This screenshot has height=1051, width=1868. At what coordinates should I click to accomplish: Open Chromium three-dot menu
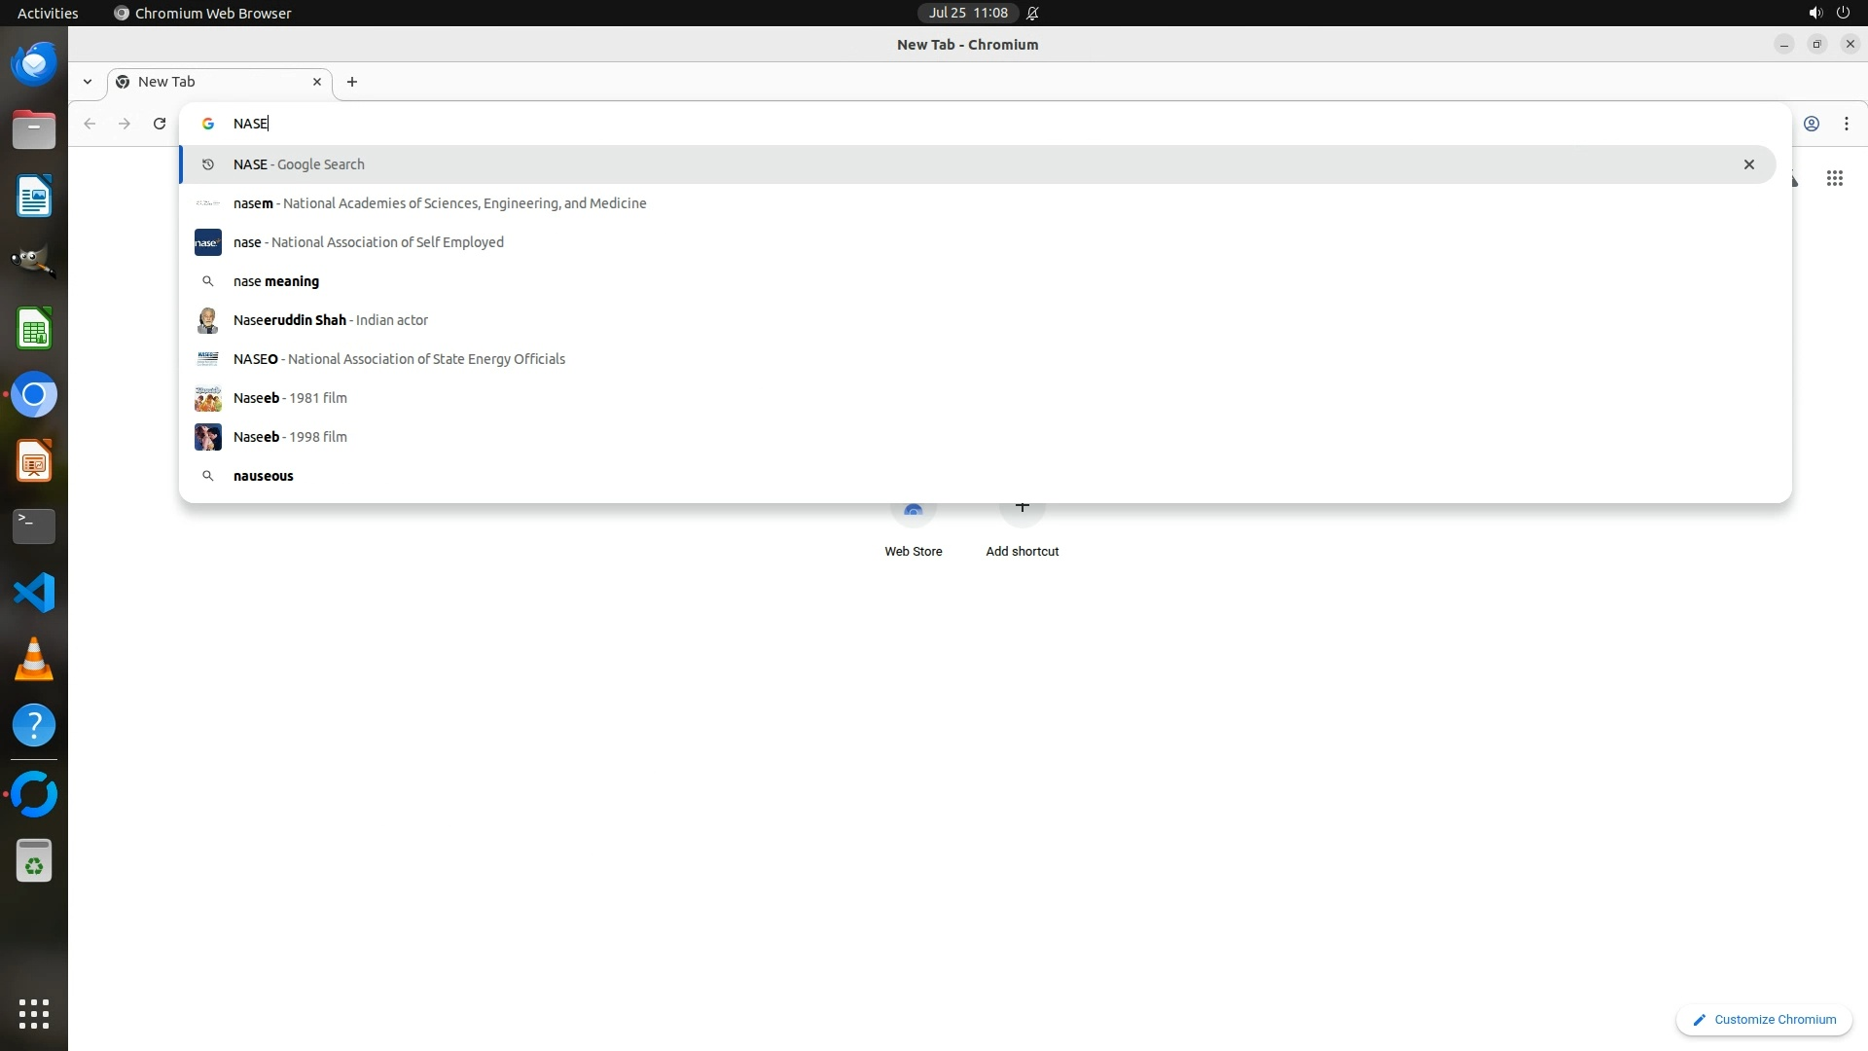1846,124
